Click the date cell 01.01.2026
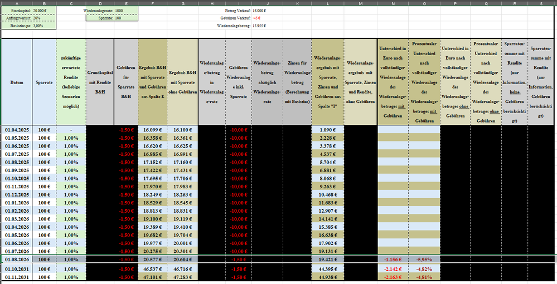The height and width of the screenshot is (284, 557). [17, 203]
